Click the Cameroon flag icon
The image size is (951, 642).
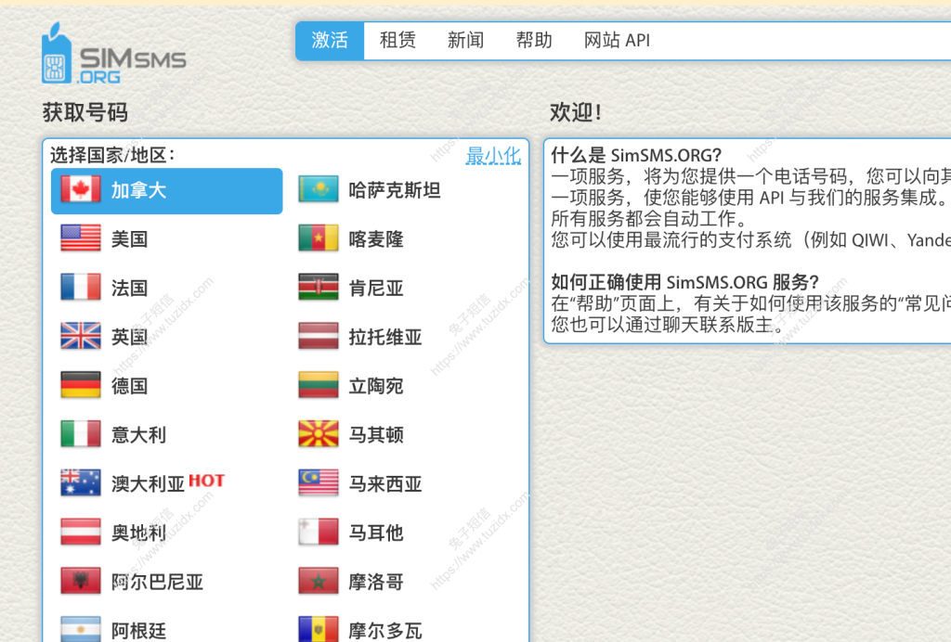click(319, 239)
